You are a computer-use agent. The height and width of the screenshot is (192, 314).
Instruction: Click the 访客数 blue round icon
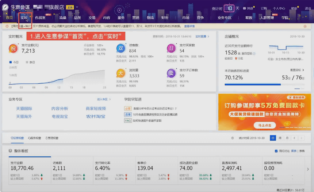click(121, 48)
